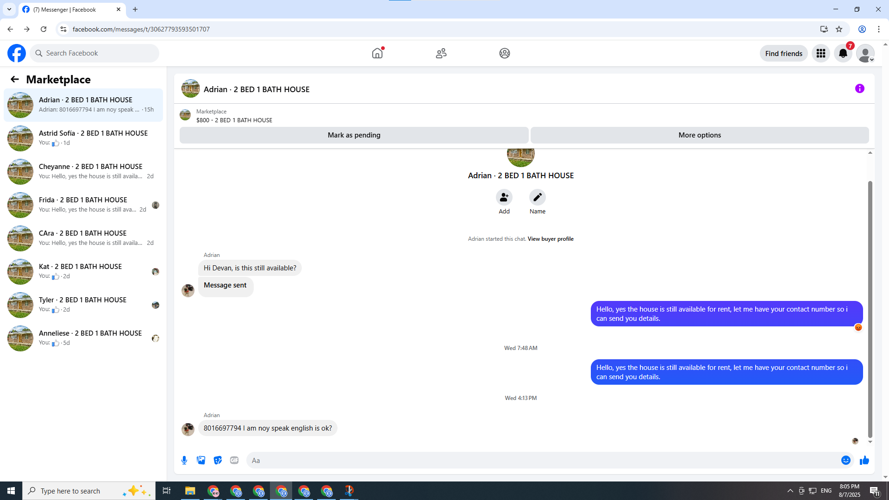Open the Tyler conversation

coord(83,305)
